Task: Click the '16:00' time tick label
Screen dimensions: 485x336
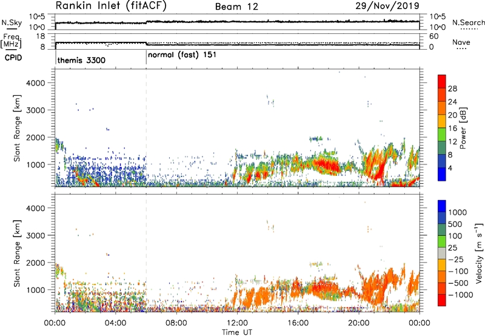Action: [298, 323]
